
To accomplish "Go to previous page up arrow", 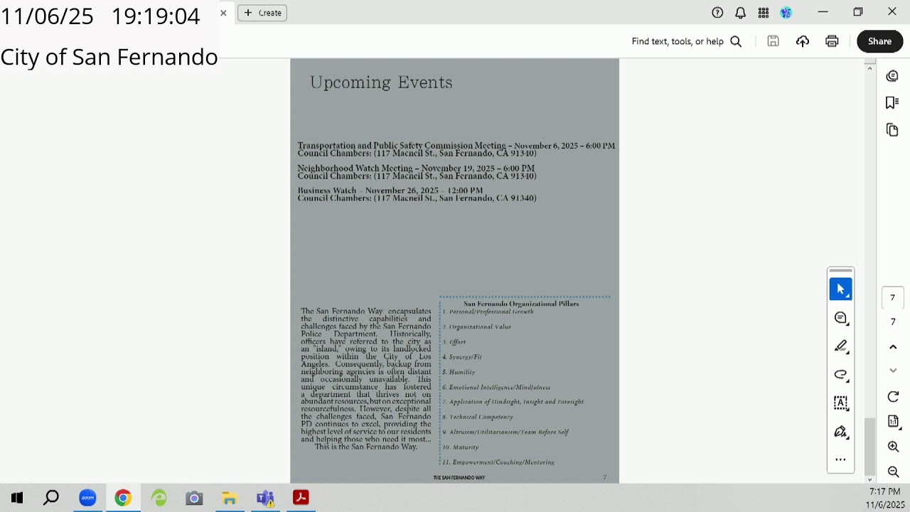I will coord(893,347).
